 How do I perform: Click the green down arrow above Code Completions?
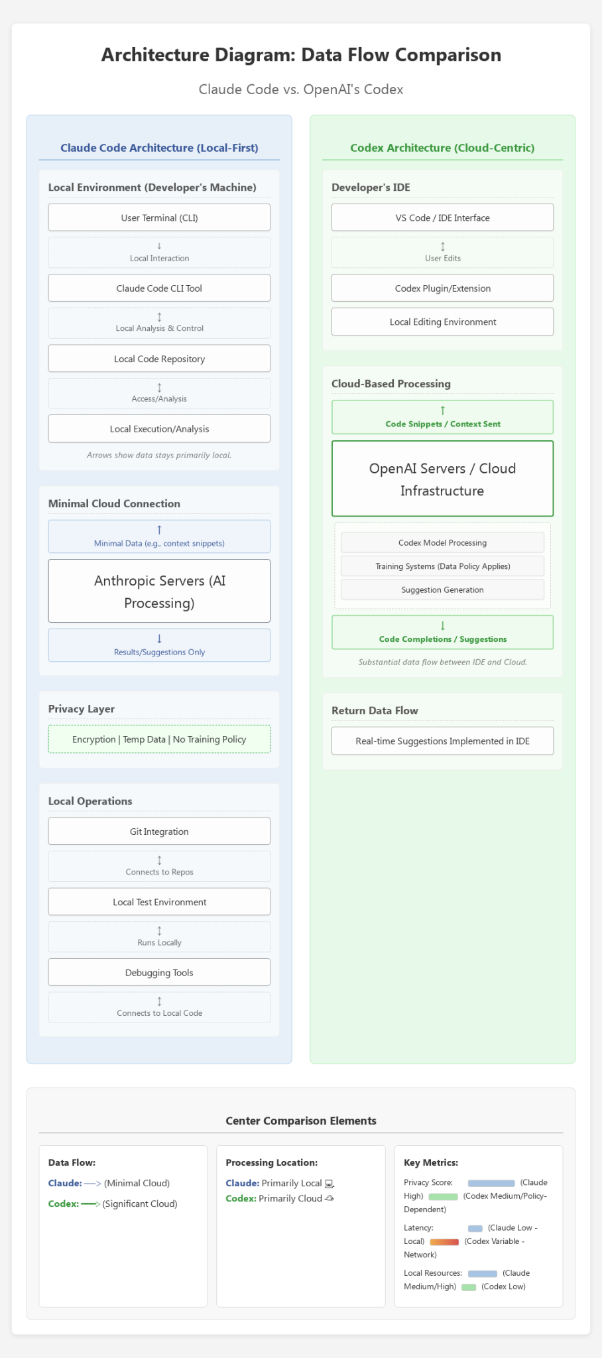(442, 626)
